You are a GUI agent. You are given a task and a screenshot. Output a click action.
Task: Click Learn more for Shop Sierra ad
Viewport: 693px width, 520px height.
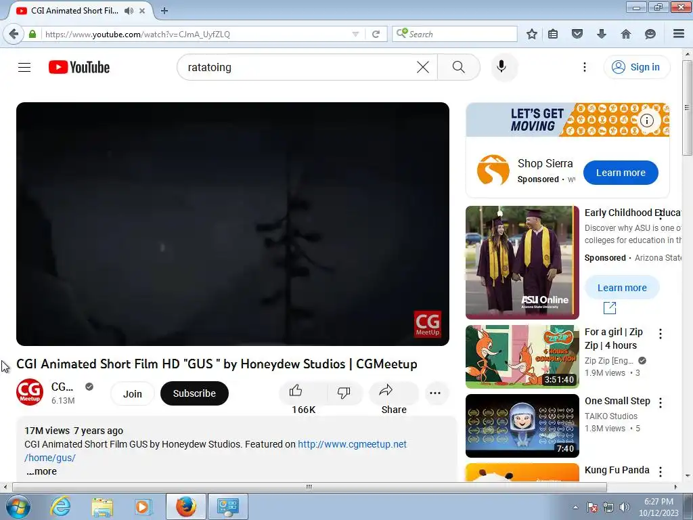(621, 173)
